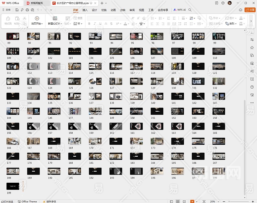Image resolution: width=257 pixels, height=203 pixels.
Task: Start slideshow with orange play button
Action: (192, 201)
